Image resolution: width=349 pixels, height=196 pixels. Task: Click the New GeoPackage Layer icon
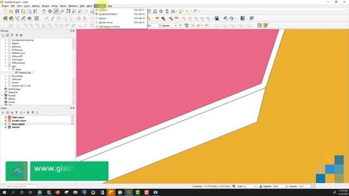click(11, 19)
